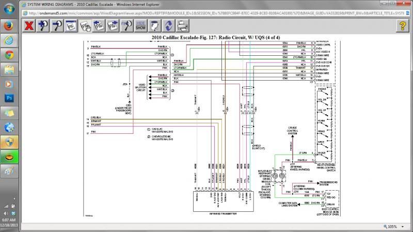Launch Firefox from the taskbar
Image resolution: width=413 pixels, height=232 pixels.
tap(9, 26)
